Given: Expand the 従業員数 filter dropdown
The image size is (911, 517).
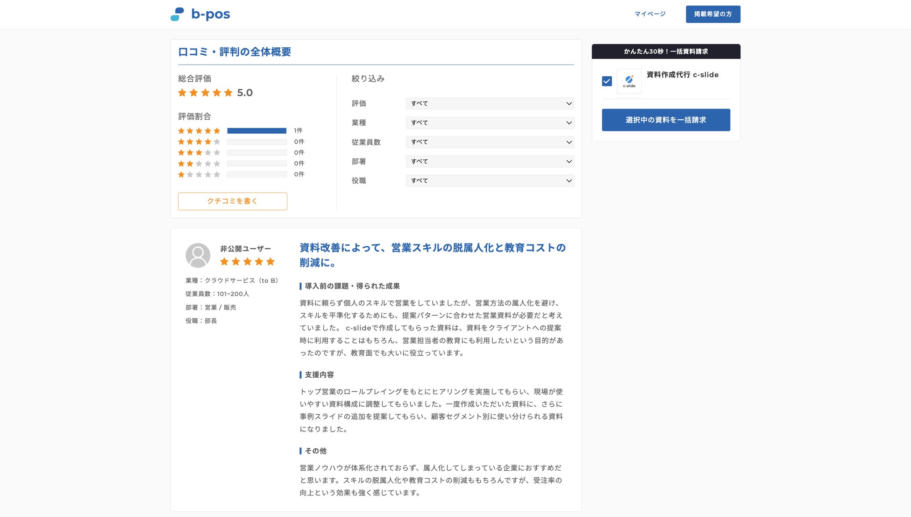Looking at the screenshot, I should 490,142.
